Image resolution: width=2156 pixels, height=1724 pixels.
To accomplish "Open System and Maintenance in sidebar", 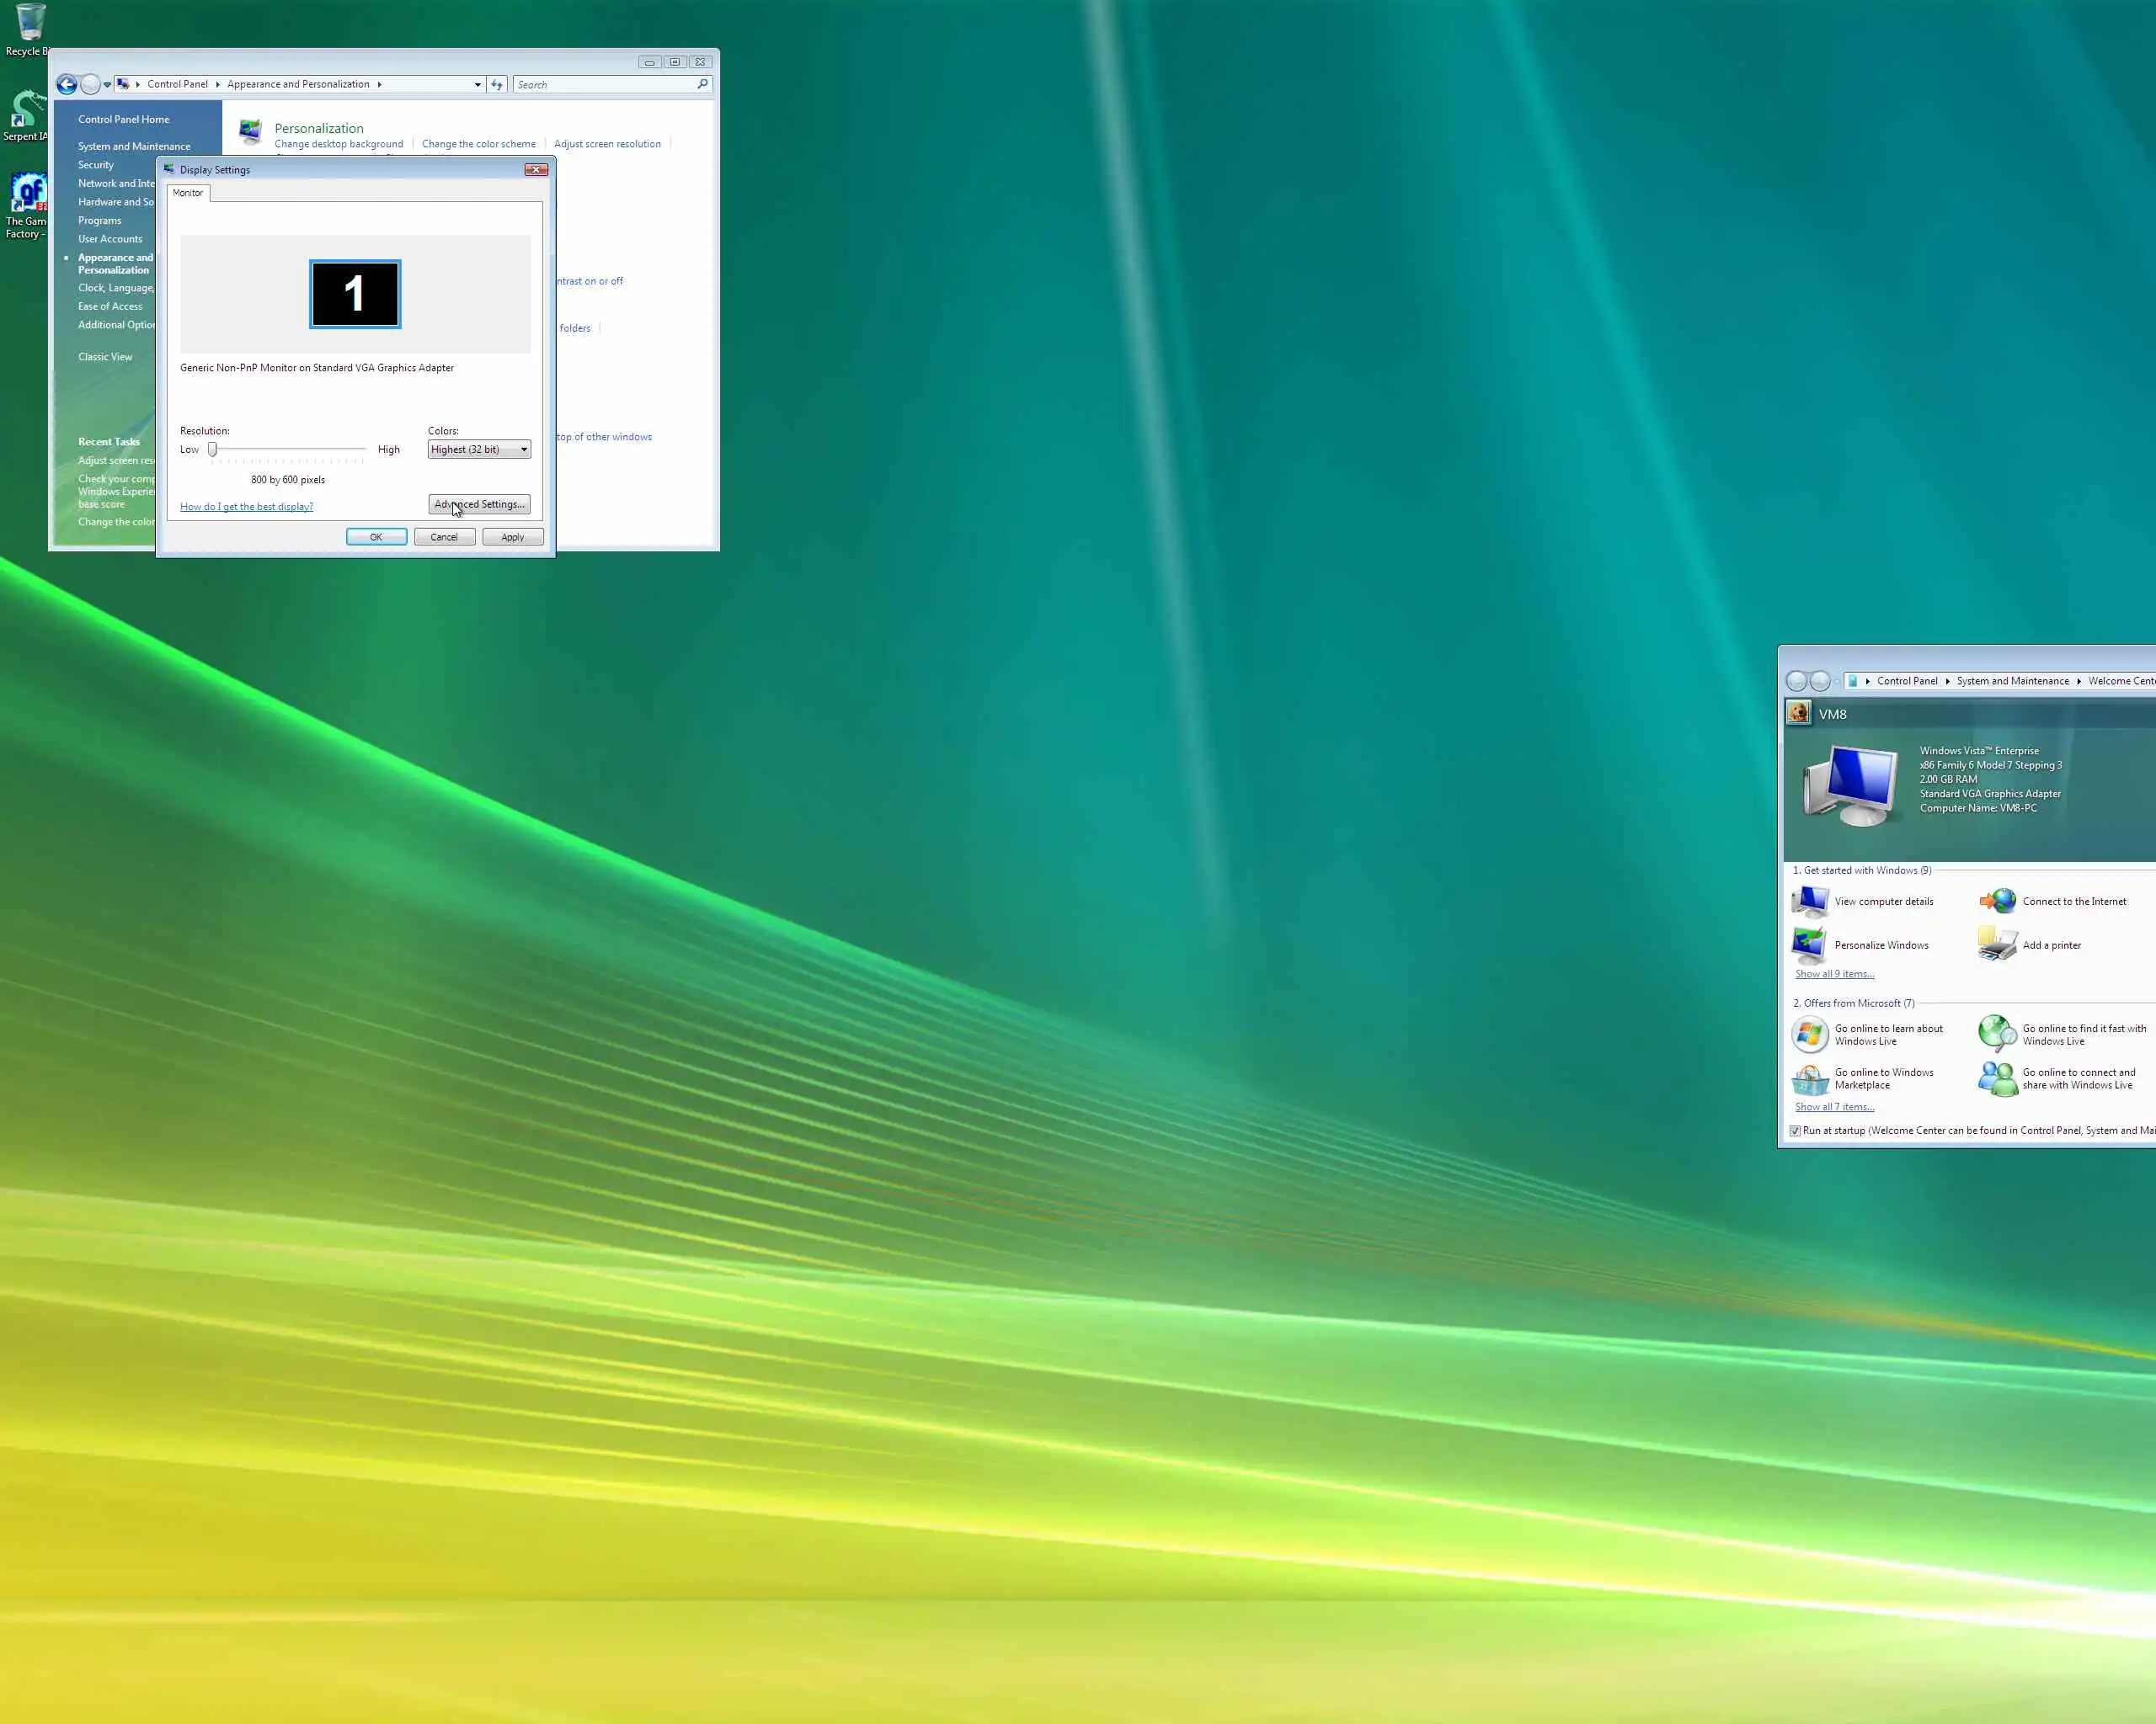I will [134, 147].
